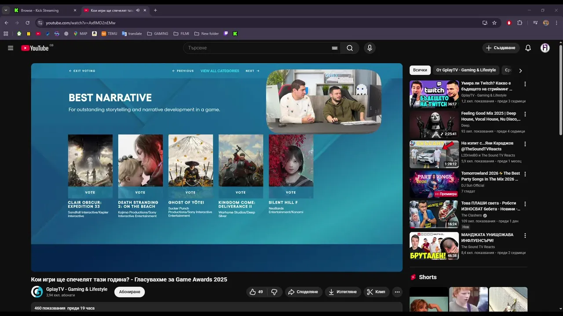Open the Feeling Good Mix 2025 thumbnail
The width and height of the screenshot is (563, 316).
(x=434, y=124)
